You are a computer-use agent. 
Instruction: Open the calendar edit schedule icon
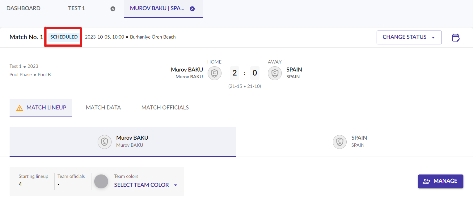coord(456,38)
